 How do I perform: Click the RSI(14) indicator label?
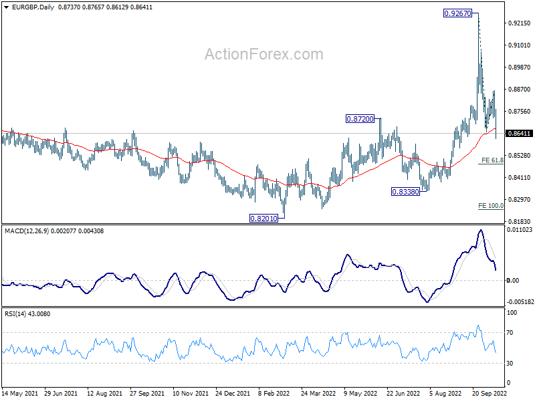click(15, 313)
